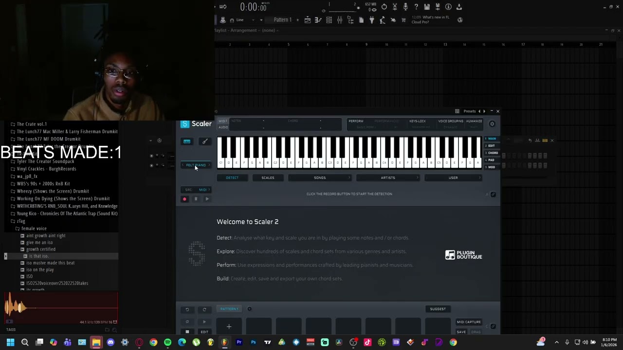Toggle the loop button in Scaler's bottom bar

pyautogui.click(x=187, y=321)
